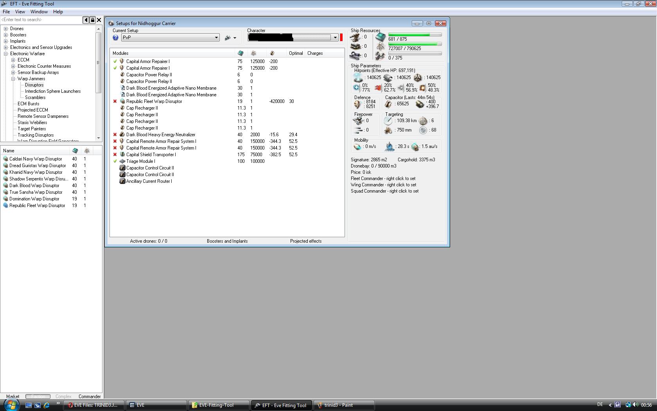This screenshot has width=657, height=411.
Task: Click the powergrid column header icon in Modules
Action: pyautogui.click(x=253, y=53)
